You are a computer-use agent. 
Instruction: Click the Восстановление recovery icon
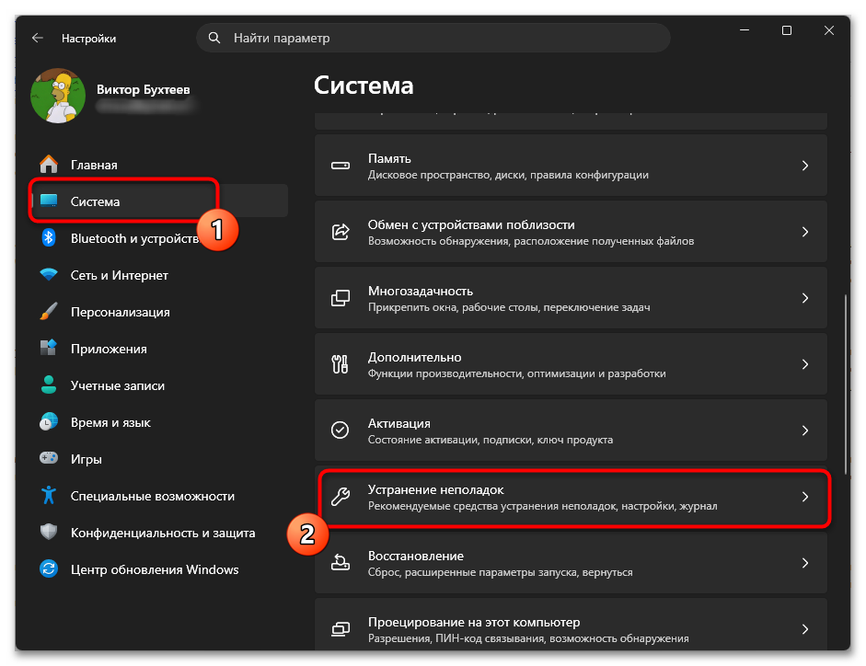[341, 563]
